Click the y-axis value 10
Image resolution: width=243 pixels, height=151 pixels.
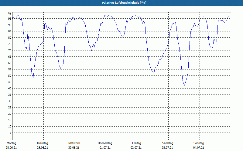click(10, 126)
